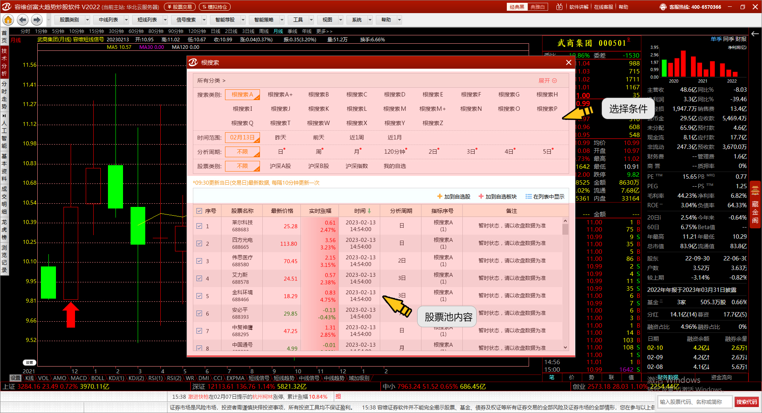This screenshot has width=762, height=413.
Task: Uncheck row 6 安必平 checkbox
Action: tap(199, 313)
